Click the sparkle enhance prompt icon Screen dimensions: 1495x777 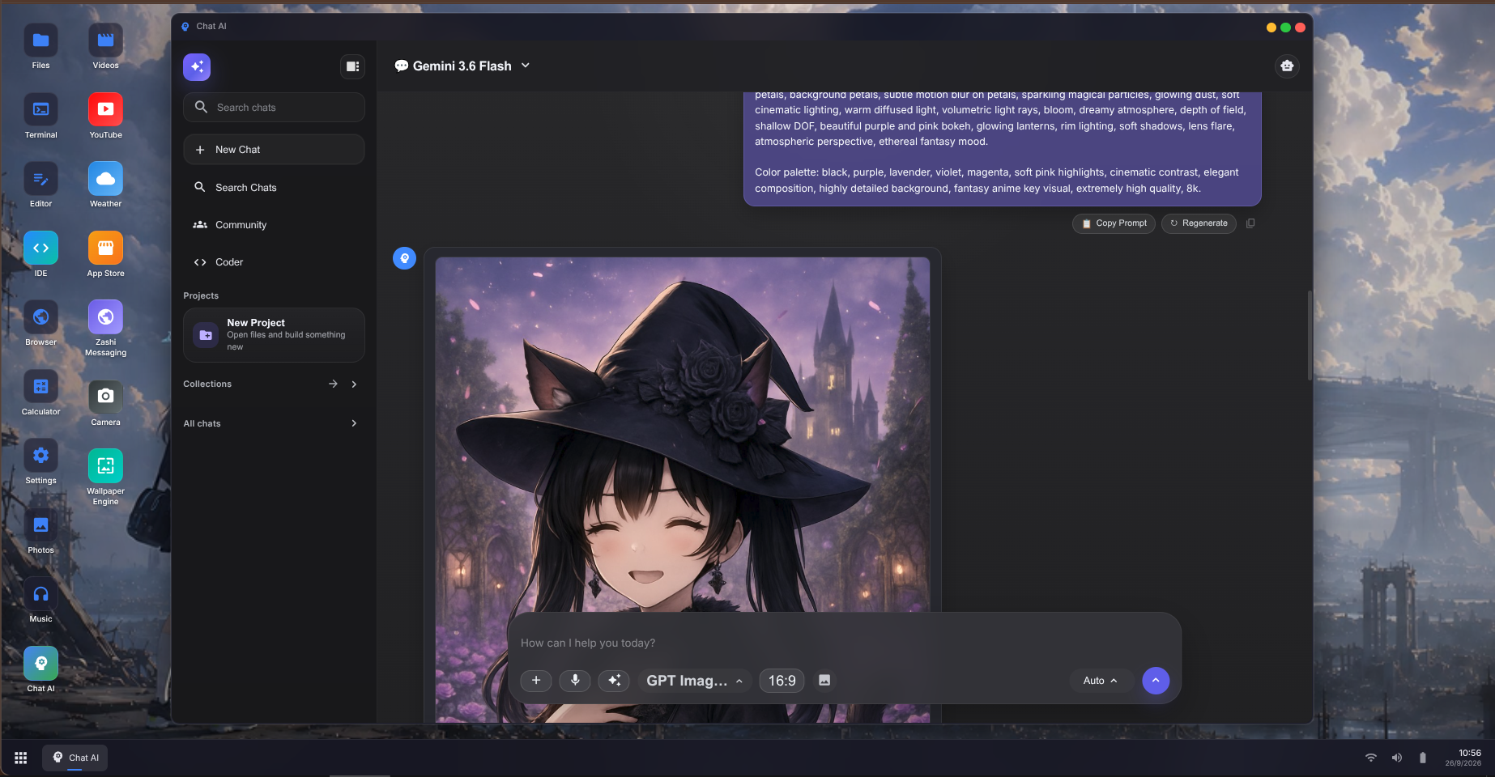tap(614, 681)
